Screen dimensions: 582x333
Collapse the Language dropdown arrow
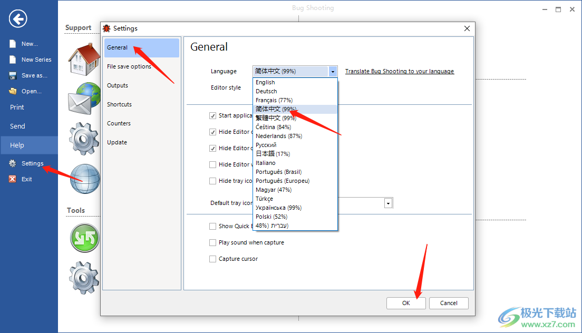333,71
